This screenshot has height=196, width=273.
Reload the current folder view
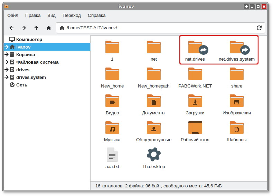[259, 28]
